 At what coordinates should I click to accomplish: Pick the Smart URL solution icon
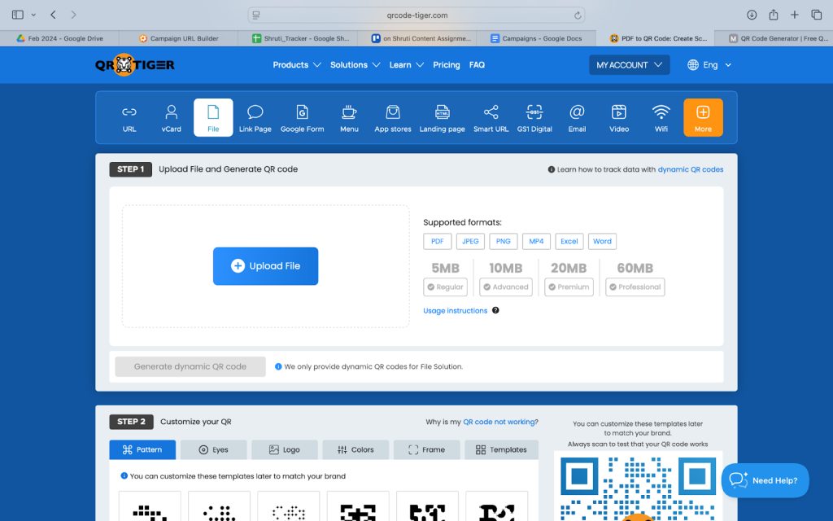(491, 118)
